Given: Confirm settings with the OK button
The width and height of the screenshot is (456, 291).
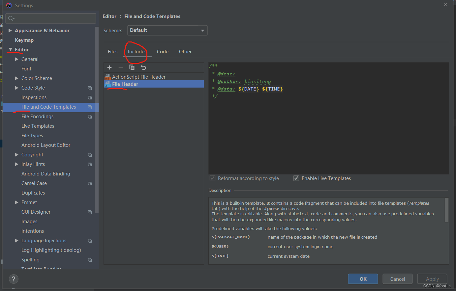Looking at the screenshot, I should point(363,279).
